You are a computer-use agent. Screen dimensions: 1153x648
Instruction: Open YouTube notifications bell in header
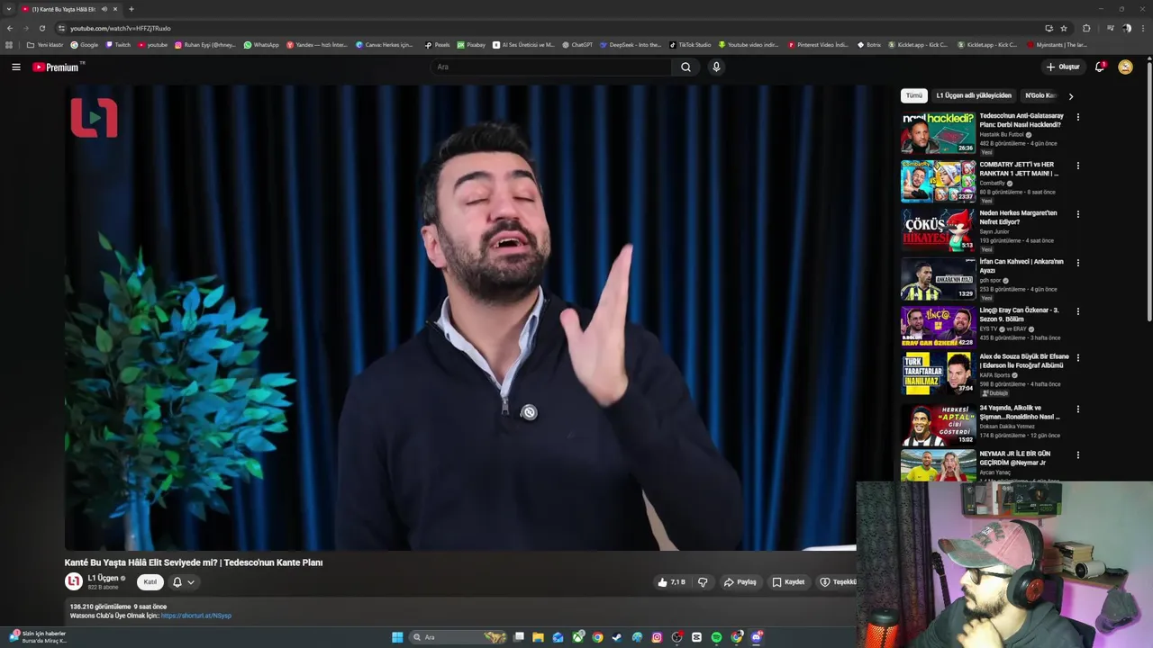click(x=1100, y=67)
